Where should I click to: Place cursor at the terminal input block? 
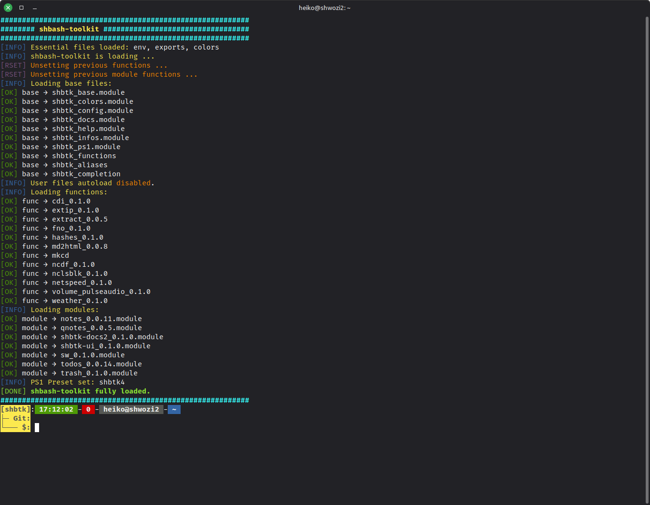[x=37, y=427]
